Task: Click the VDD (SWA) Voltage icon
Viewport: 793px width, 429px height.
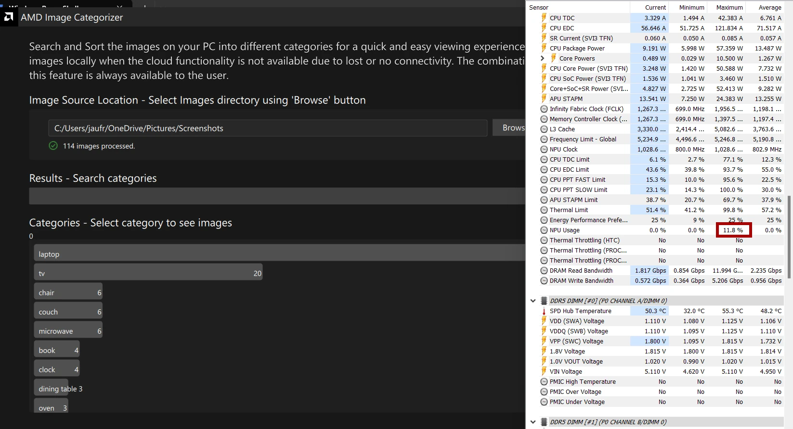Action: [x=544, y=321]
